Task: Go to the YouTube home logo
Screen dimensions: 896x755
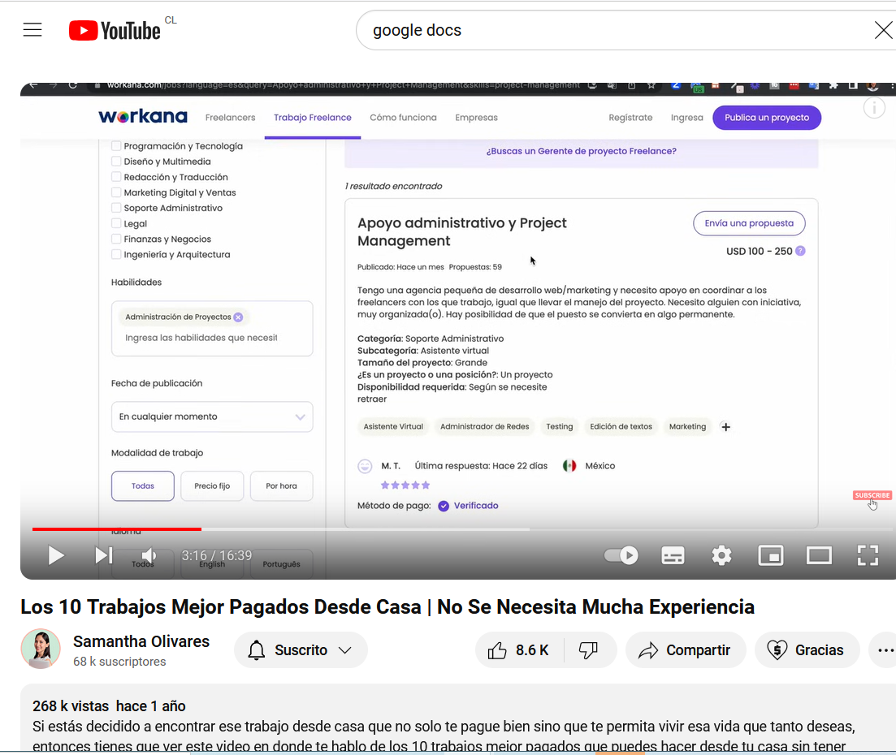Action: point(115,30)
